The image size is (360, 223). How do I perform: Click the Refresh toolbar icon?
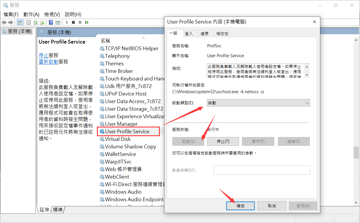[35, 22]
